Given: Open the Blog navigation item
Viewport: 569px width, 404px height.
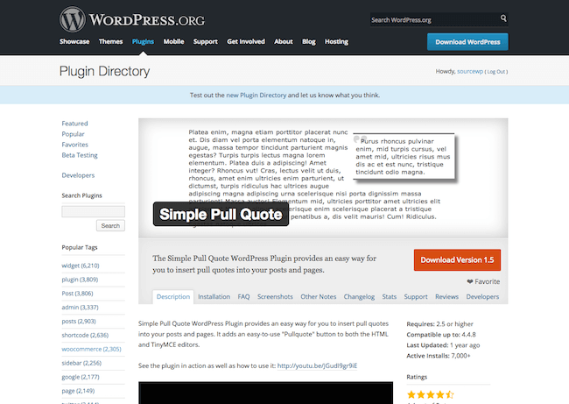Looking at the screenshot, I should click(309, 41).
